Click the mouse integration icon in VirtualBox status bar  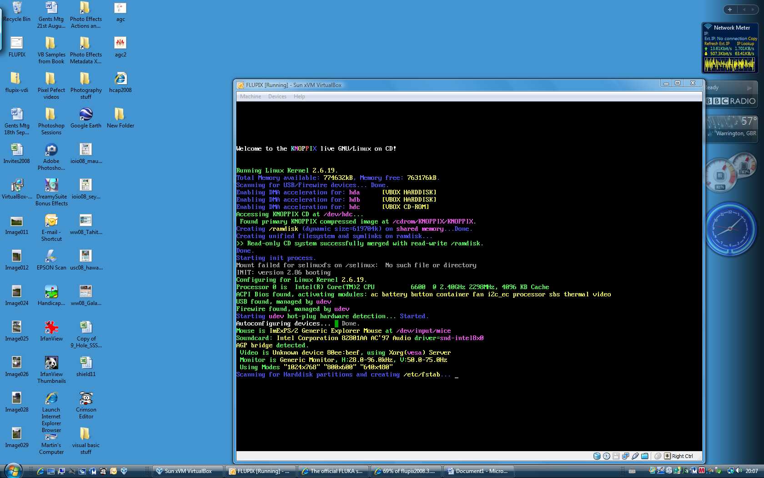click(658, 456)
